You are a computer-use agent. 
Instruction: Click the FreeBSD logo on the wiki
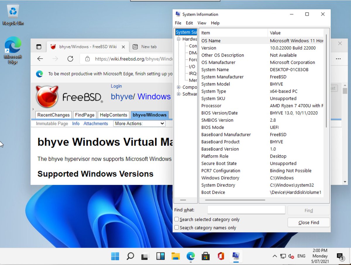coord(69,96)
